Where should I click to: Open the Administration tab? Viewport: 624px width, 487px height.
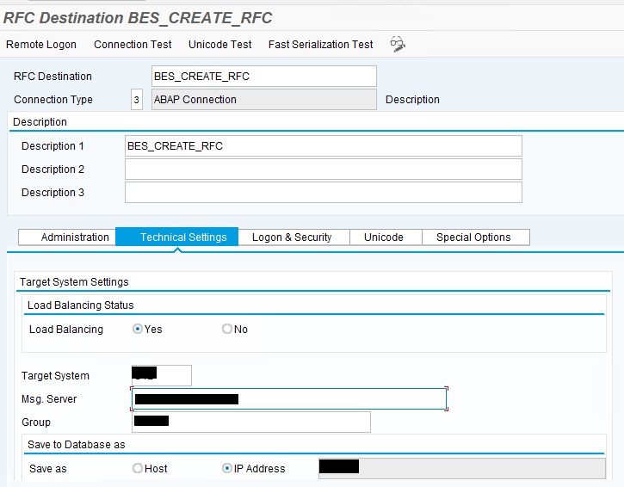point(67,237)
